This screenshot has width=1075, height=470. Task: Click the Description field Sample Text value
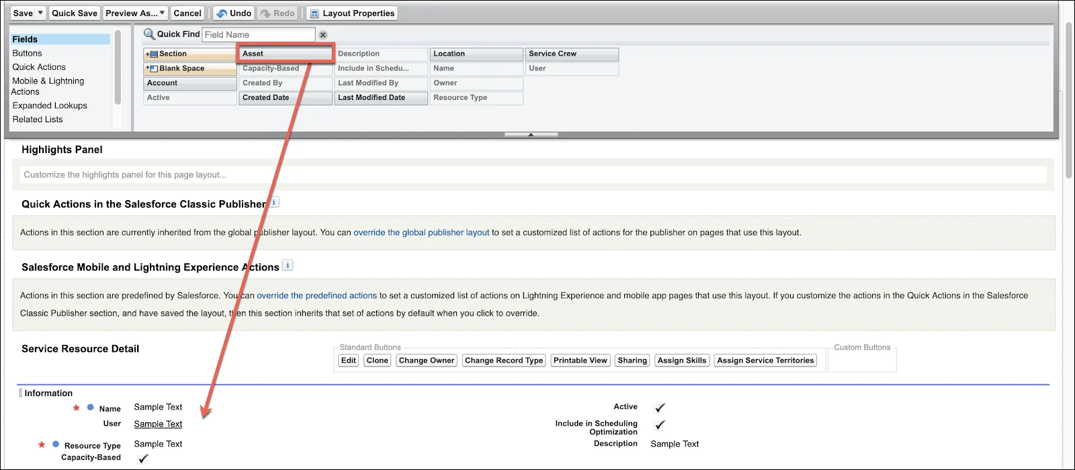coord(675,444)
